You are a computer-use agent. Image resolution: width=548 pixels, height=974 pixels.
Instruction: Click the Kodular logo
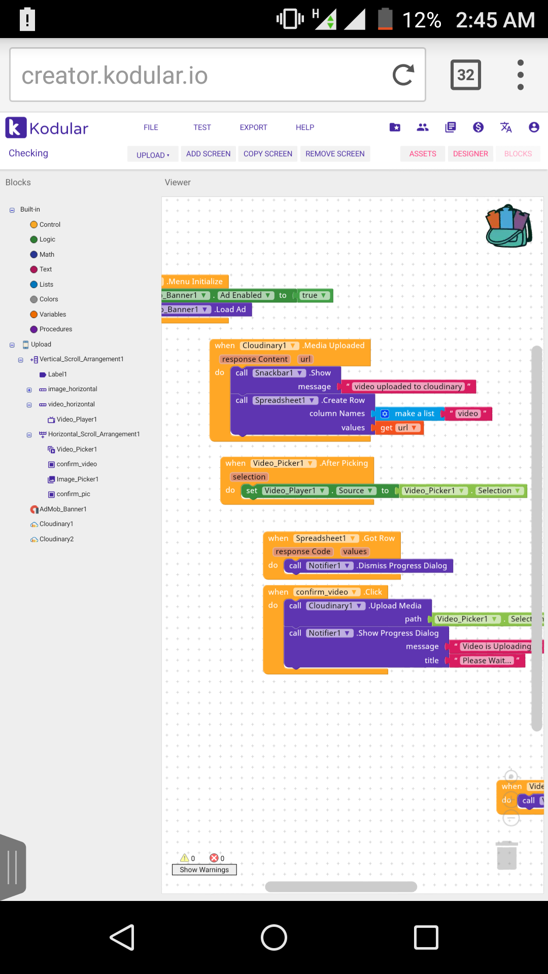pyautogui.click(x=47, y=128)
